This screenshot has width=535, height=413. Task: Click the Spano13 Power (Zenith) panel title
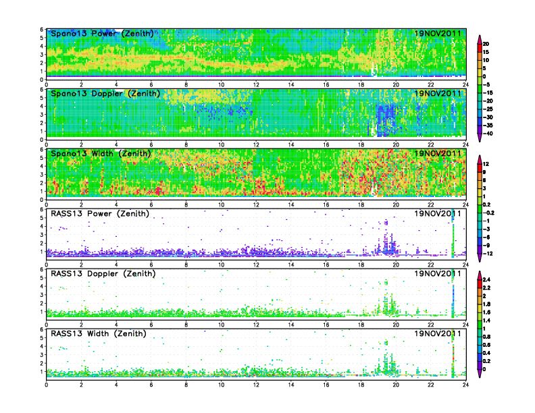(x=102, y=33)
